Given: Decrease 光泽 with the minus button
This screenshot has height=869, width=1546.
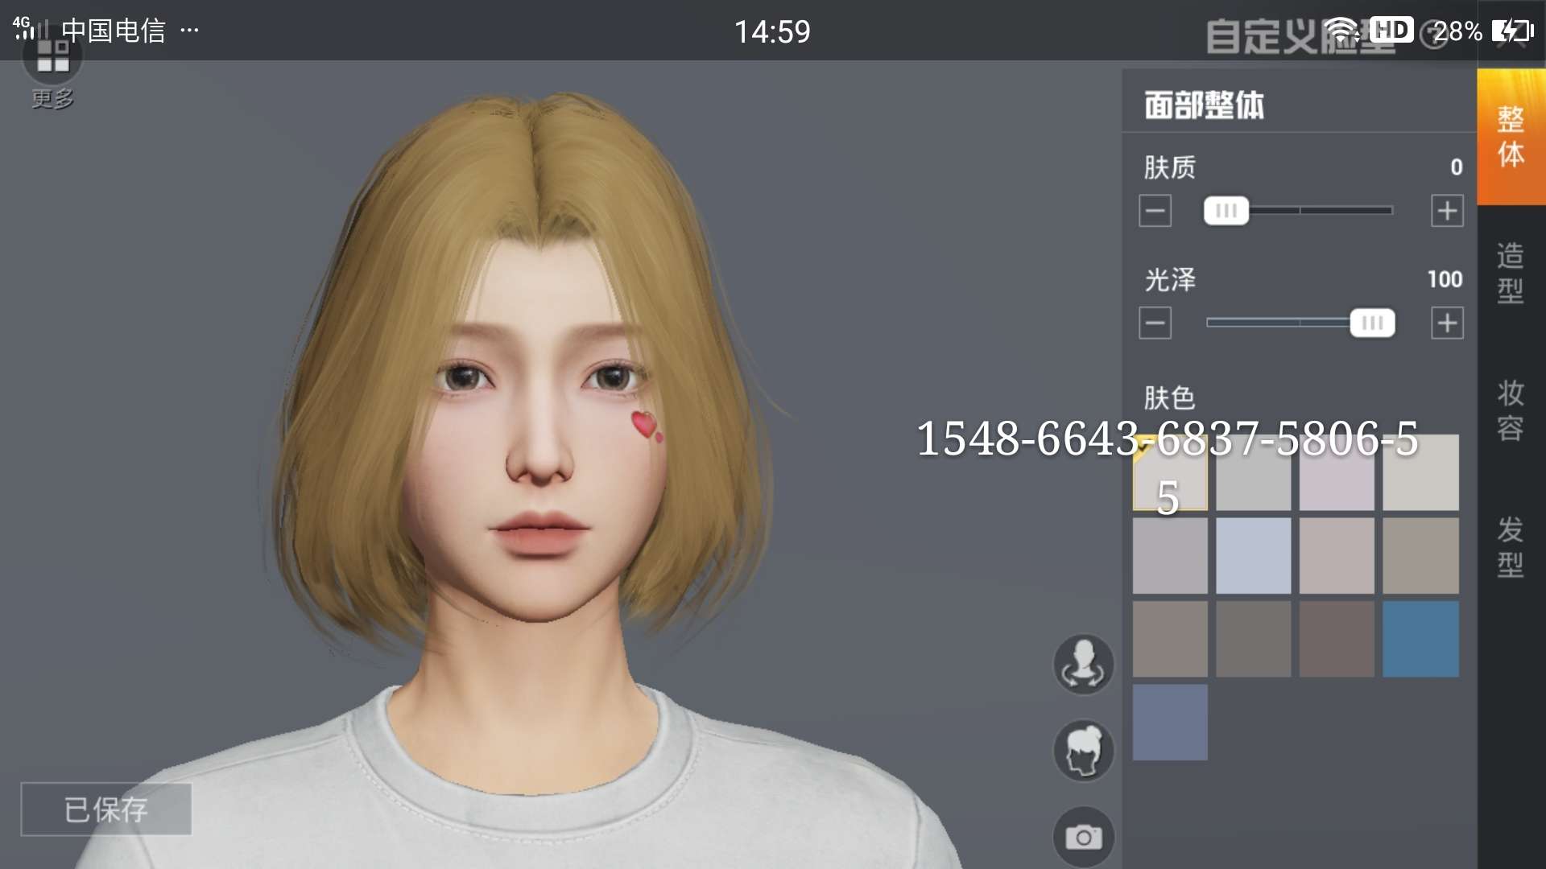Looking at the screenshot, I should [x=1155, y=323].
